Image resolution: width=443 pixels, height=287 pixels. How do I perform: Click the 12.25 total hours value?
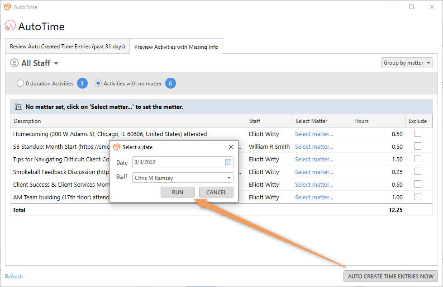395,210
